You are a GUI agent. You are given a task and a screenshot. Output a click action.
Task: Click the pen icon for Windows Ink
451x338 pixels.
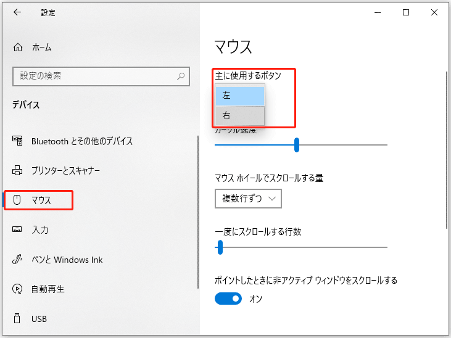[17, 259]
